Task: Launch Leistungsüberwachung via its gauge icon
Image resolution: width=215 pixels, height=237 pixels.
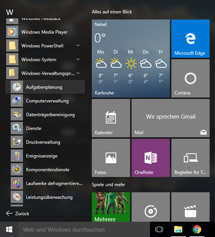Action: click(x=17, y=197)
